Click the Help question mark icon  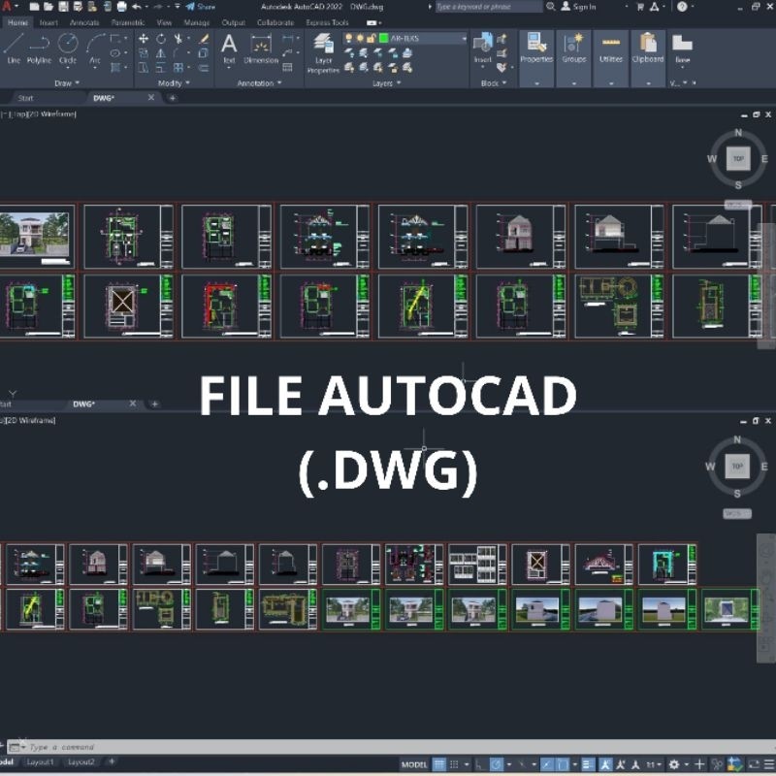pos(682,7)
